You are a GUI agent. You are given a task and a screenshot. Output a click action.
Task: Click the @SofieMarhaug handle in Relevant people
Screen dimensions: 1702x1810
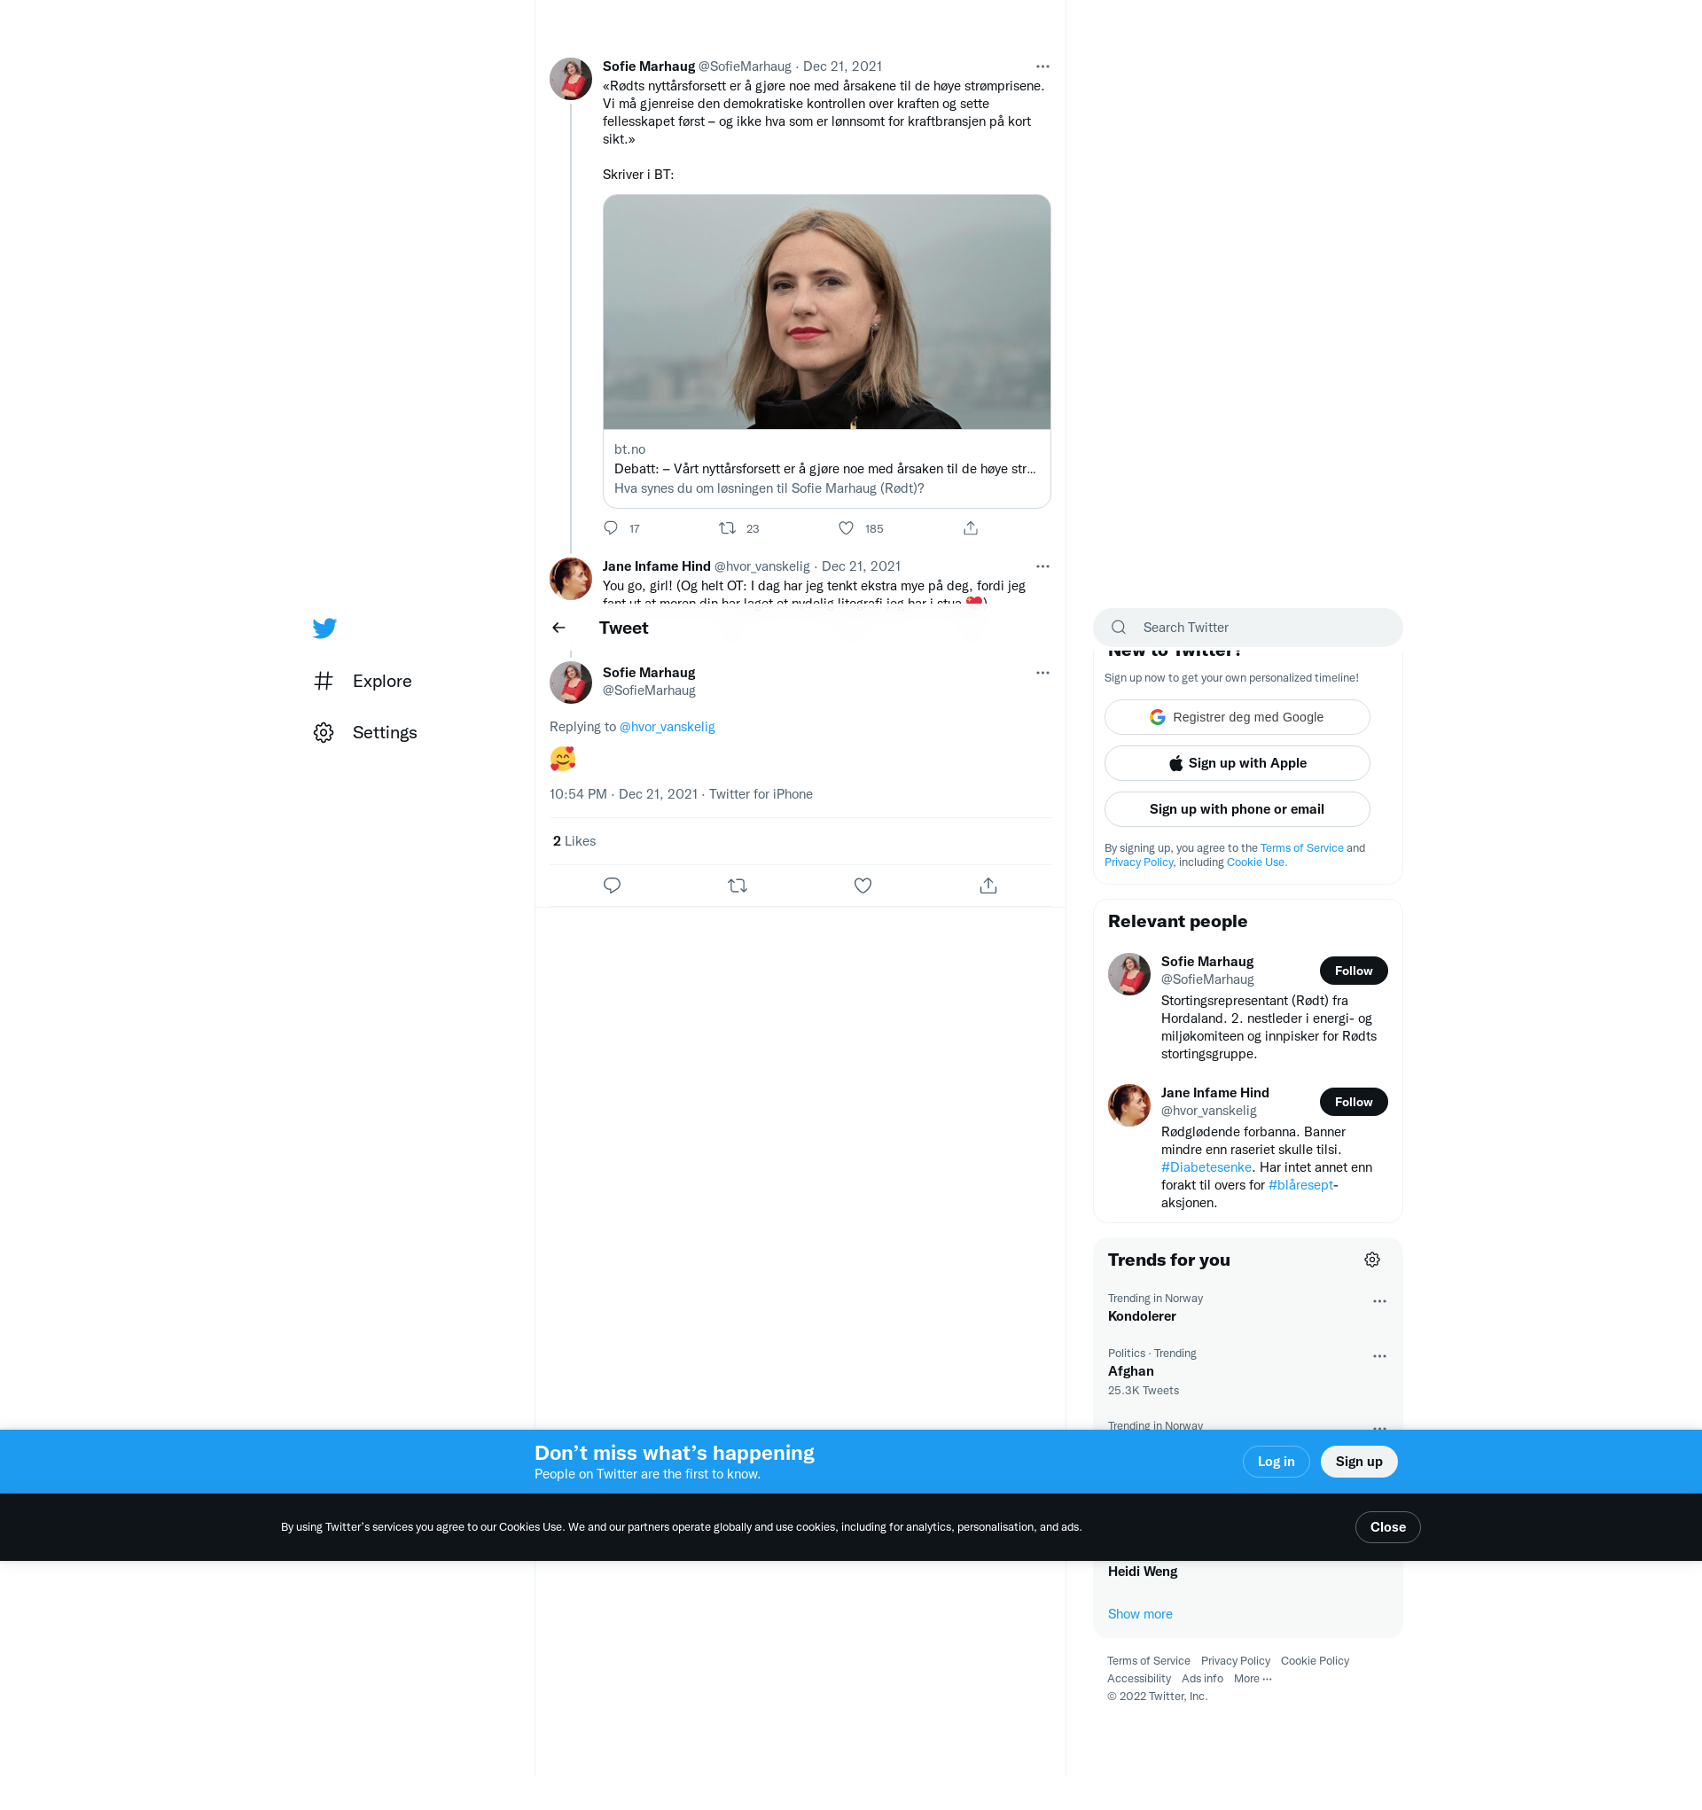pos(1206,980)
